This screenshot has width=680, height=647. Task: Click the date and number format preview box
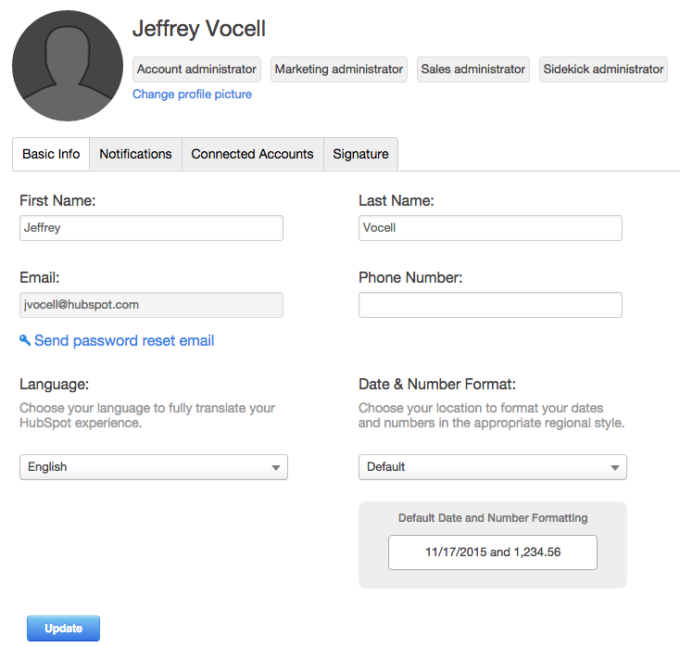coord(493,552)
